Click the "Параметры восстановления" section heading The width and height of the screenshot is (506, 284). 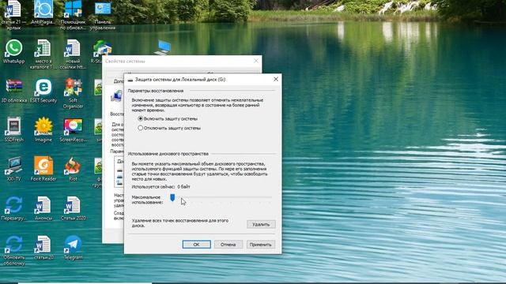click(x=156, y=91)
